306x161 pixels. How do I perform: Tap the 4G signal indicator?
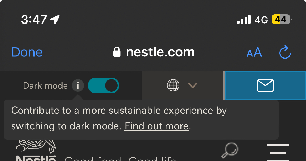261,20
